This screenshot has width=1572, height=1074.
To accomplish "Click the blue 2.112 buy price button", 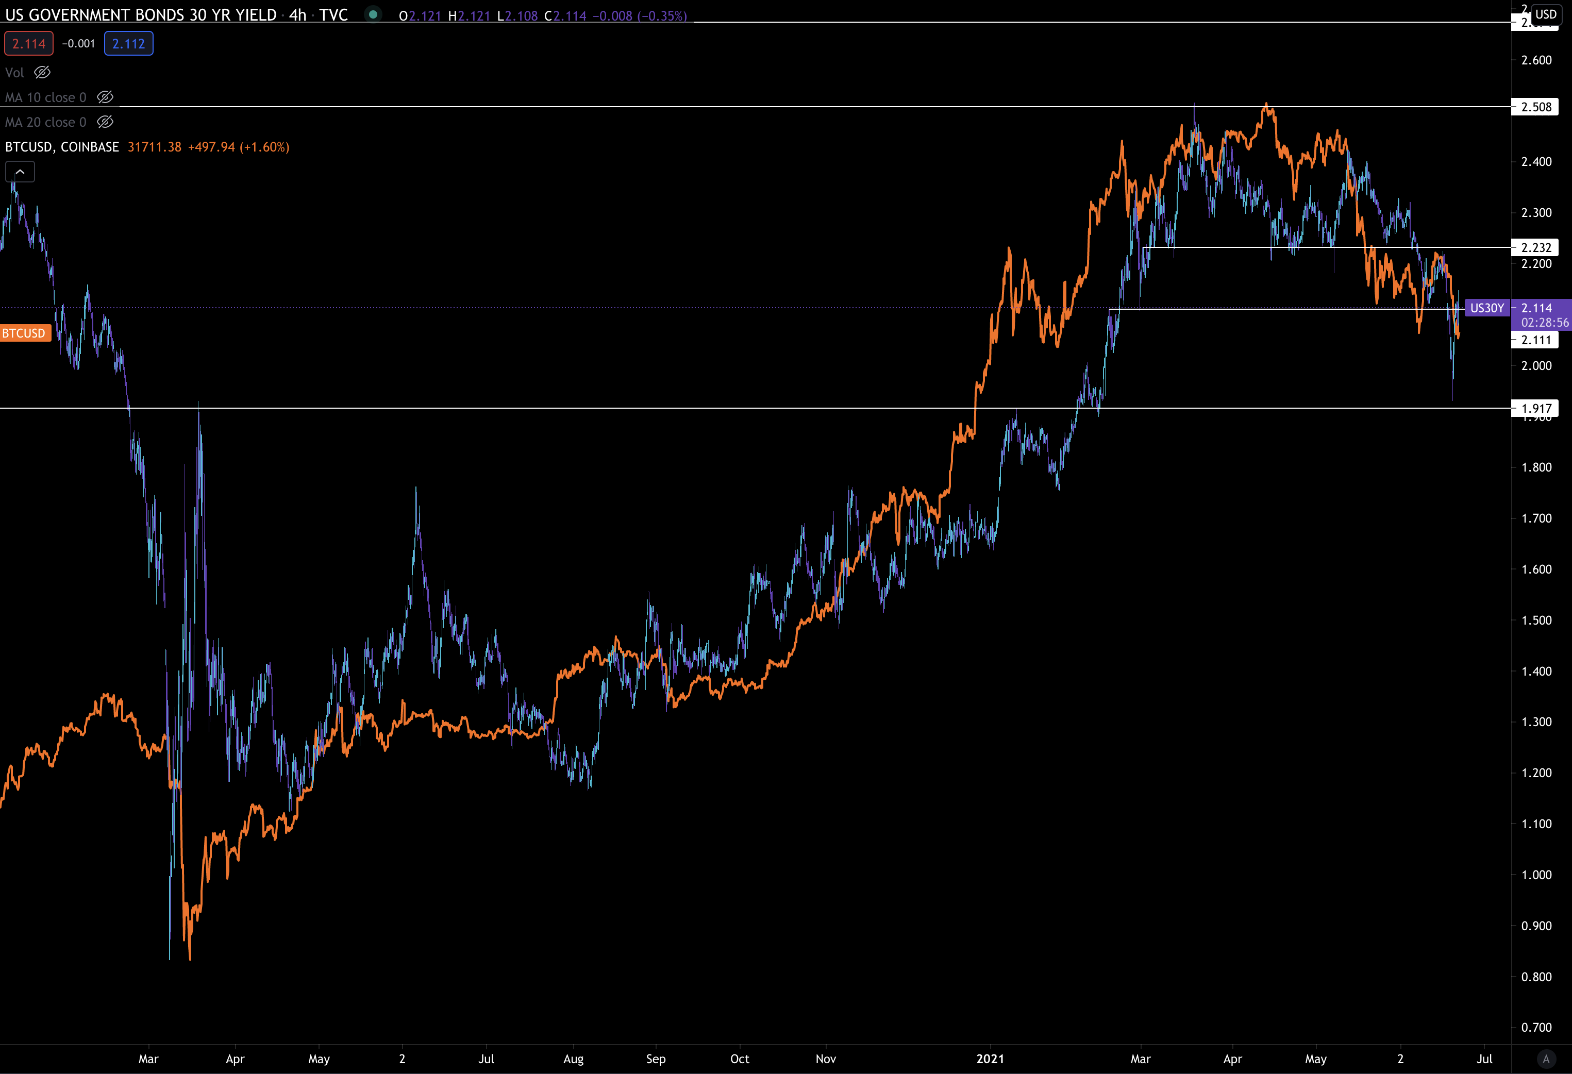I will click(x=128, y=44).
